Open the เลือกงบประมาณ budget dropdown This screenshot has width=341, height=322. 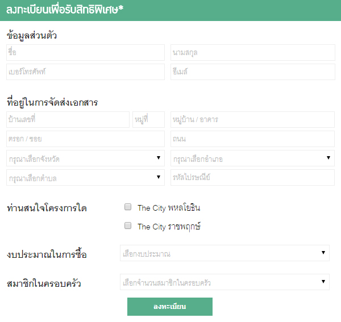pos(224,253)
